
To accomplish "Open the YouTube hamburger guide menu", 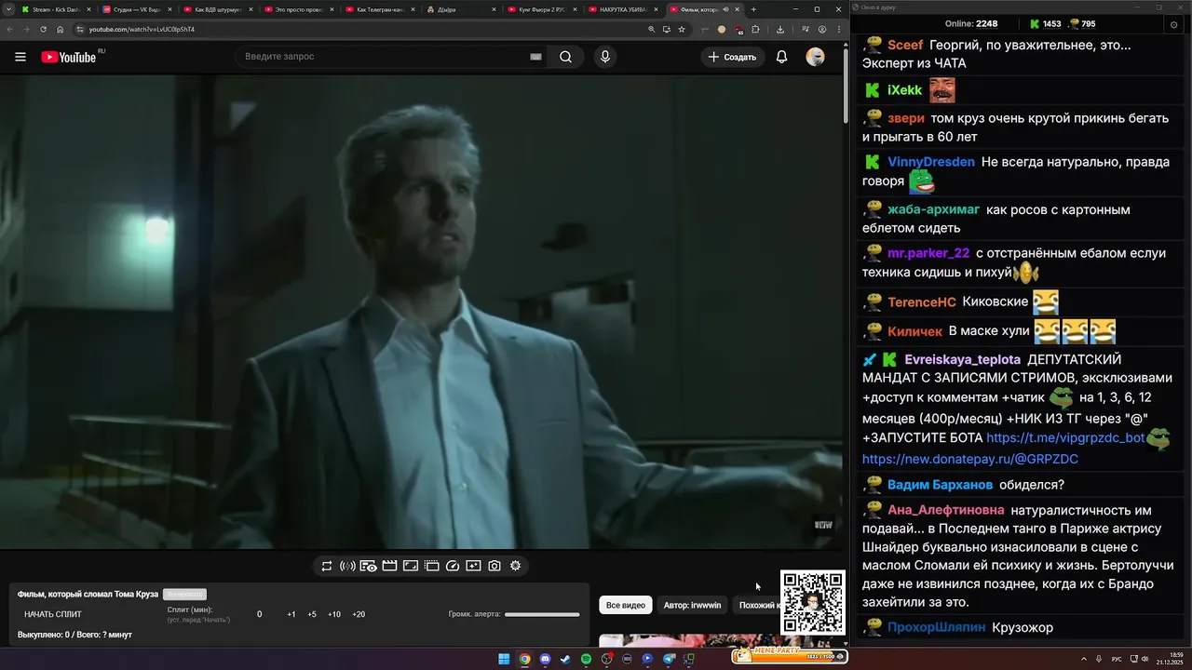I will click(x=20, y=57).
